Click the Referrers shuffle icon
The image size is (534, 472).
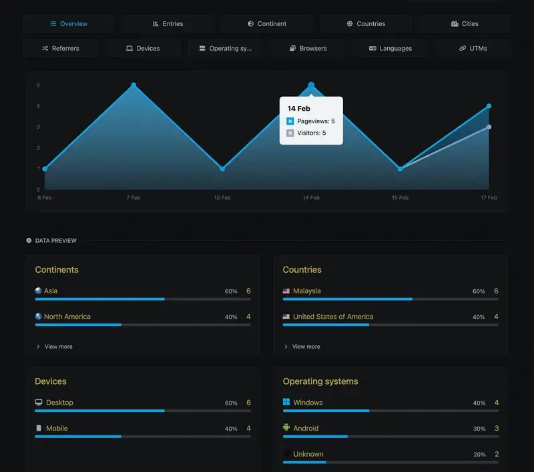[45, 48]
